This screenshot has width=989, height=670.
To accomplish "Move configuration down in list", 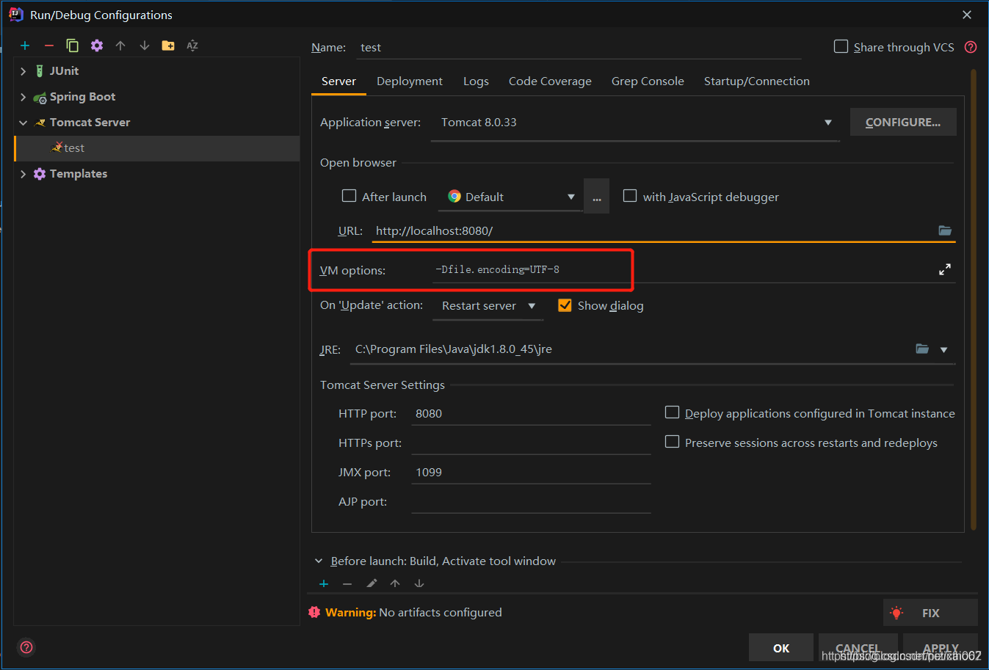I will click(145, 45).
